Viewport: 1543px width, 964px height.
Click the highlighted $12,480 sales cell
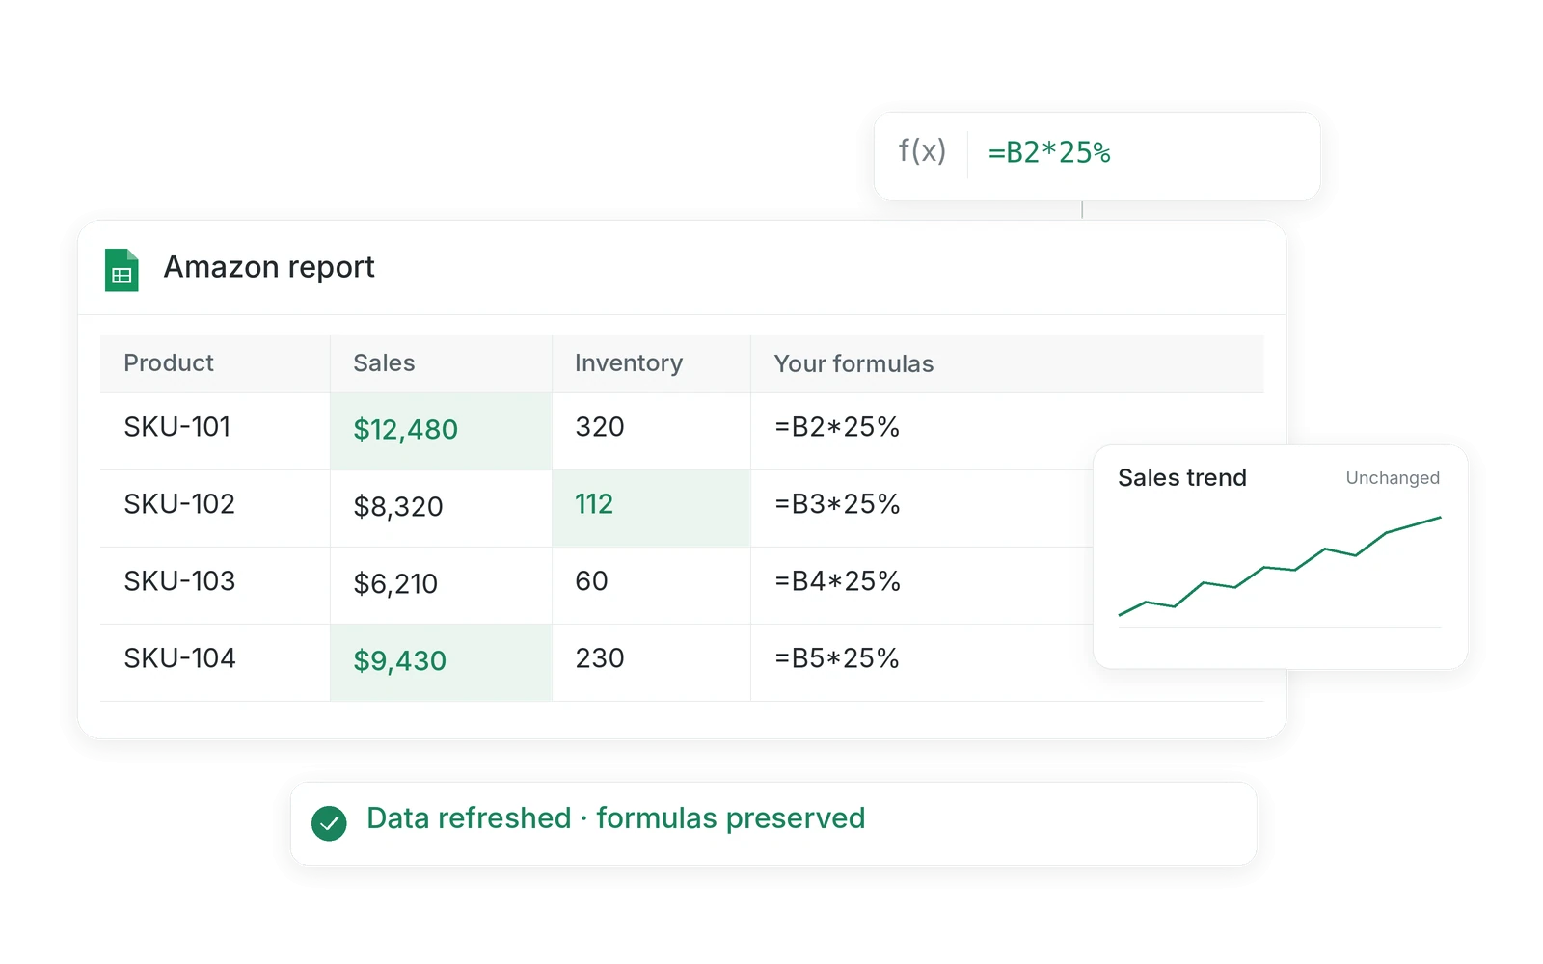click(441, 431)
